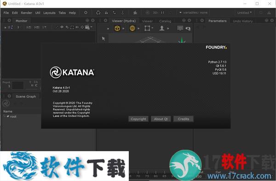Switch to the Catalog tab
The width and height of the screenshot is (276, 181).
click(x=165, y=21)
